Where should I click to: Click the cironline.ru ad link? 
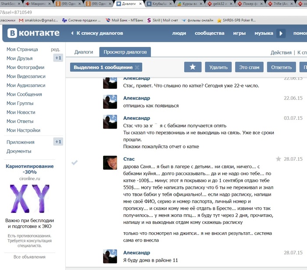click(x=29, y=179)
